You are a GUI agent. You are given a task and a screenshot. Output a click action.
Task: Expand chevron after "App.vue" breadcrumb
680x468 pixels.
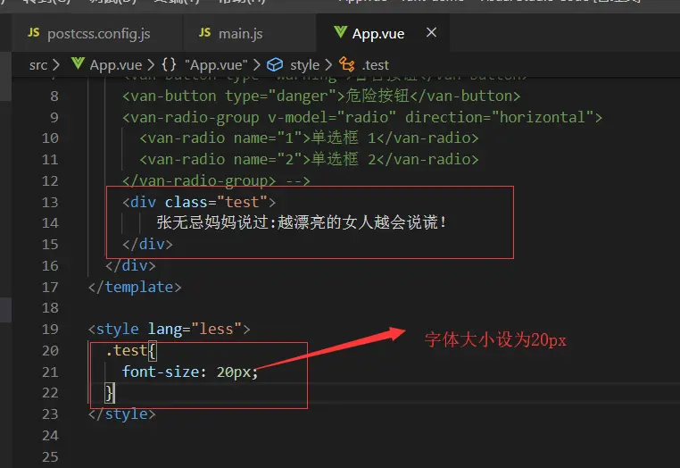pos(257,65)
